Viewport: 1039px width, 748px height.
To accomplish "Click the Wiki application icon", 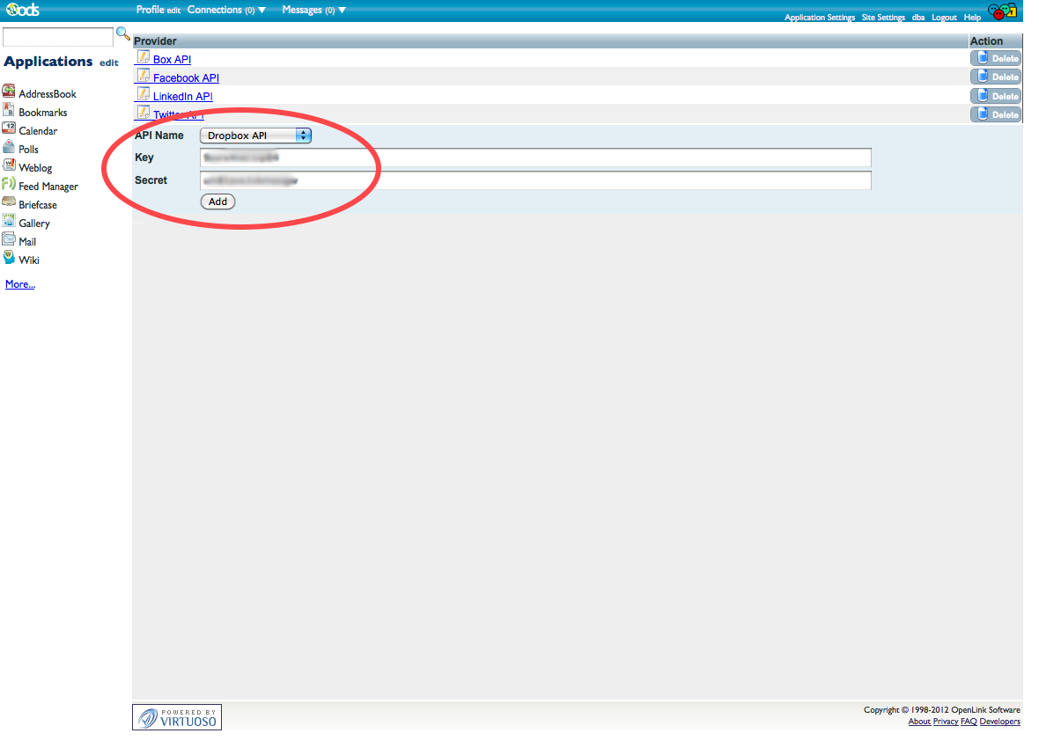I will coord(9,259).
